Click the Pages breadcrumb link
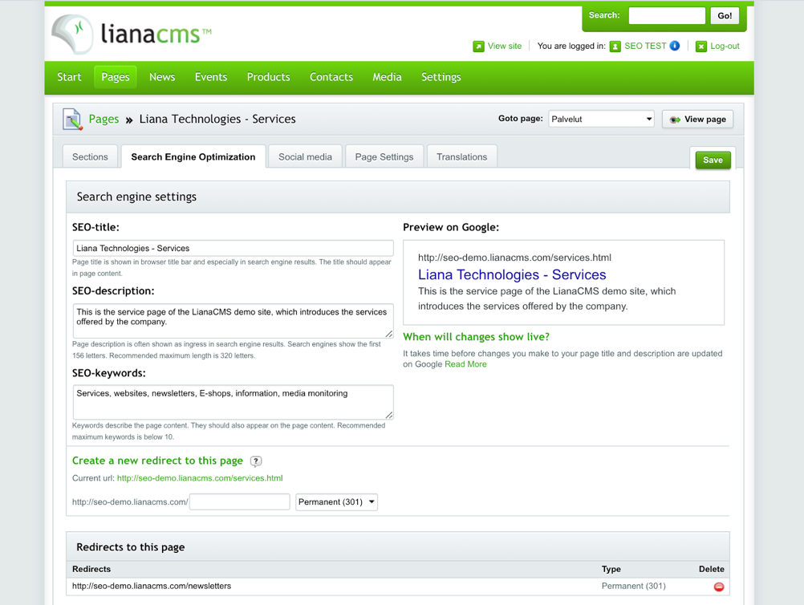 [x=104, y=119]
